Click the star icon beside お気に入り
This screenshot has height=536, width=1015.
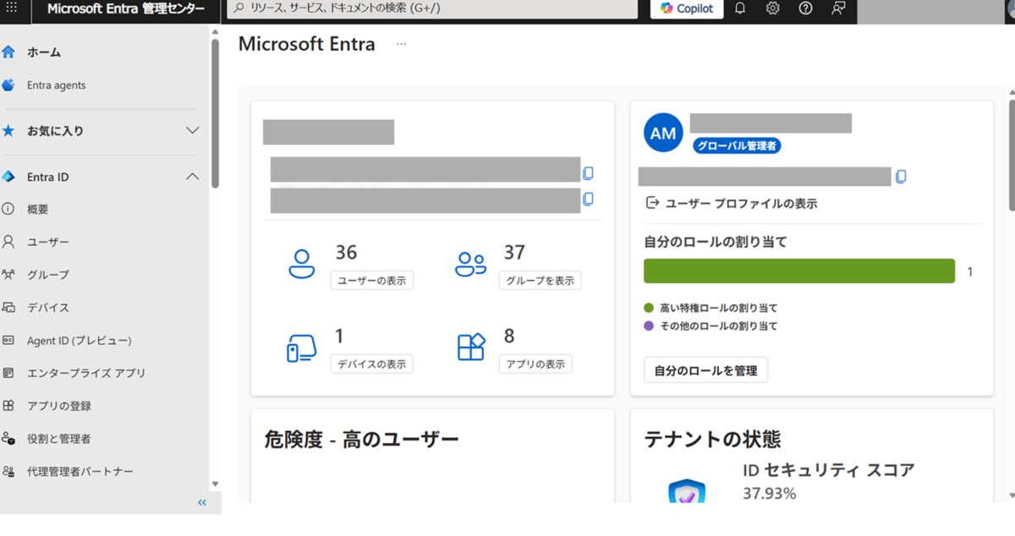(8, 131)
